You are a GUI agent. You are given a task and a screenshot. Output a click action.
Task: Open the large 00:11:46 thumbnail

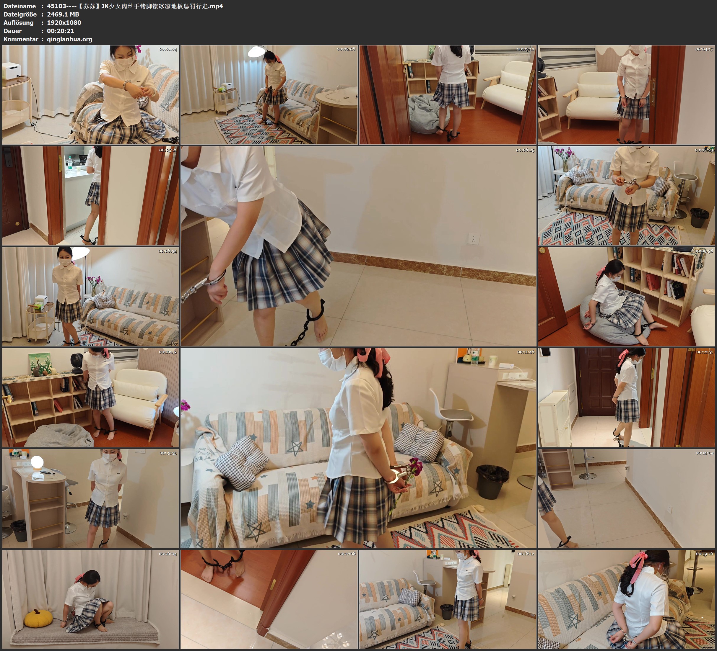[358, 448]
